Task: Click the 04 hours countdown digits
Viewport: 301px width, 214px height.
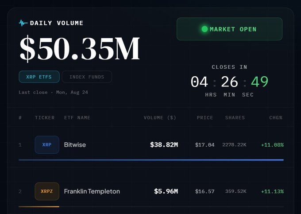Action: [x=199, y=82]
